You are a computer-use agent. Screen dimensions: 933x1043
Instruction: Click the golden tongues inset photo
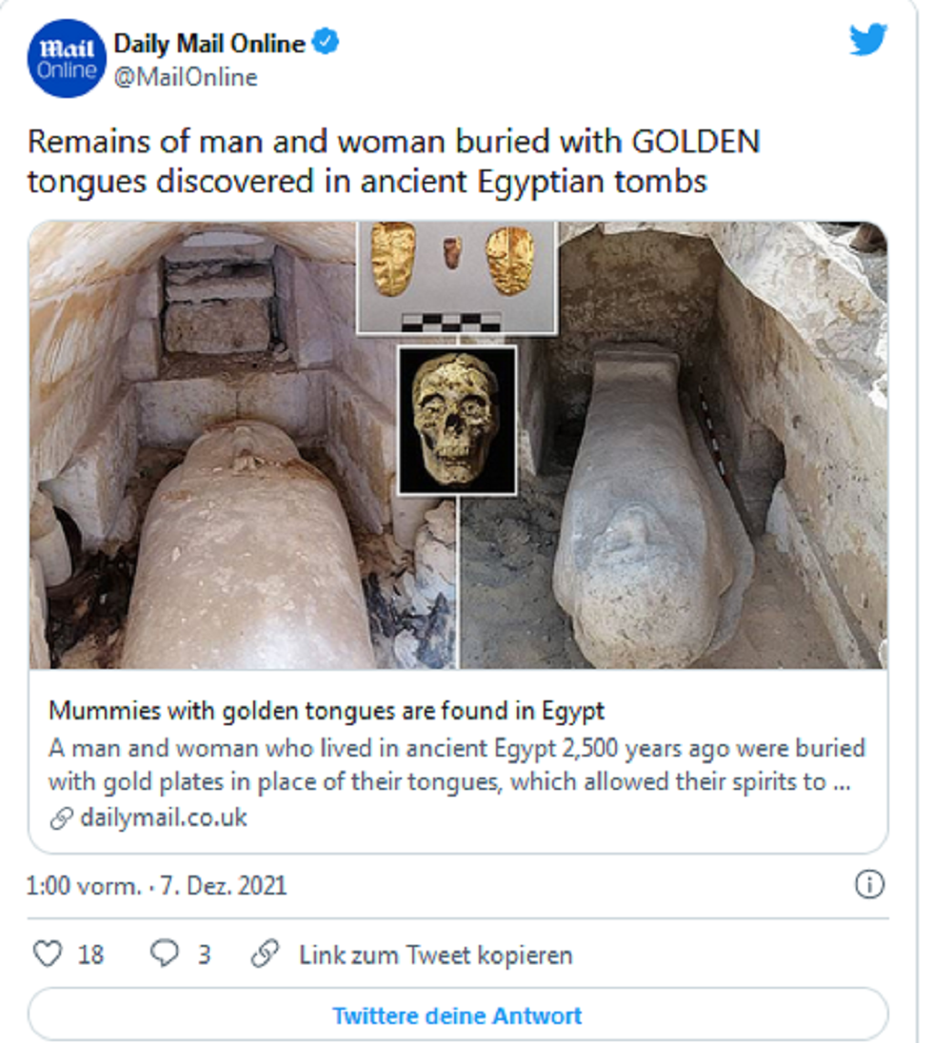pyautogui.click(x=455, y=276)
